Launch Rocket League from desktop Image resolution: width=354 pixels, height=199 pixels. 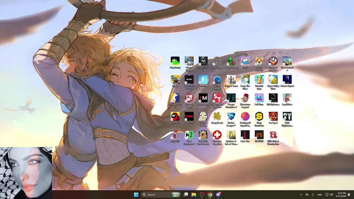231,119
